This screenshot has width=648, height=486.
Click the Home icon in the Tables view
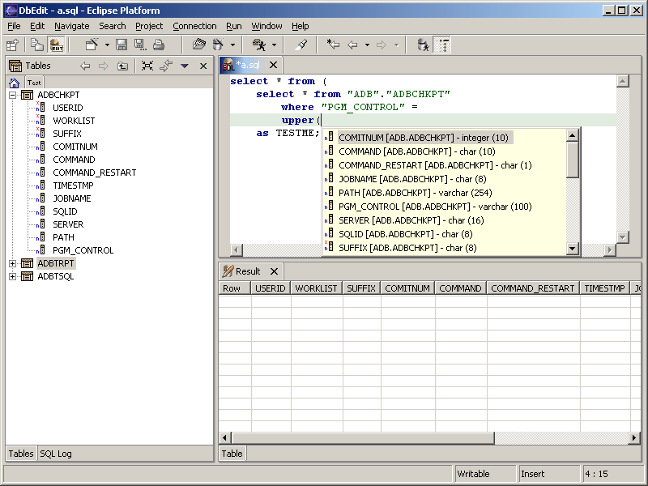(x=14, y=83)
